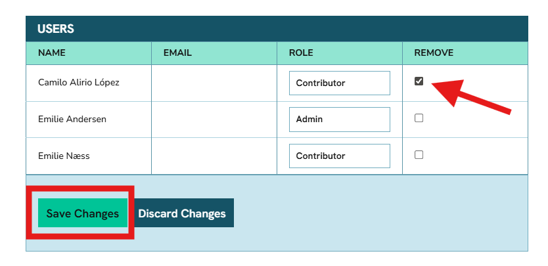This screenshot has width=548, height=266.
Task: Click the ROLE column header
Action: 301,53
